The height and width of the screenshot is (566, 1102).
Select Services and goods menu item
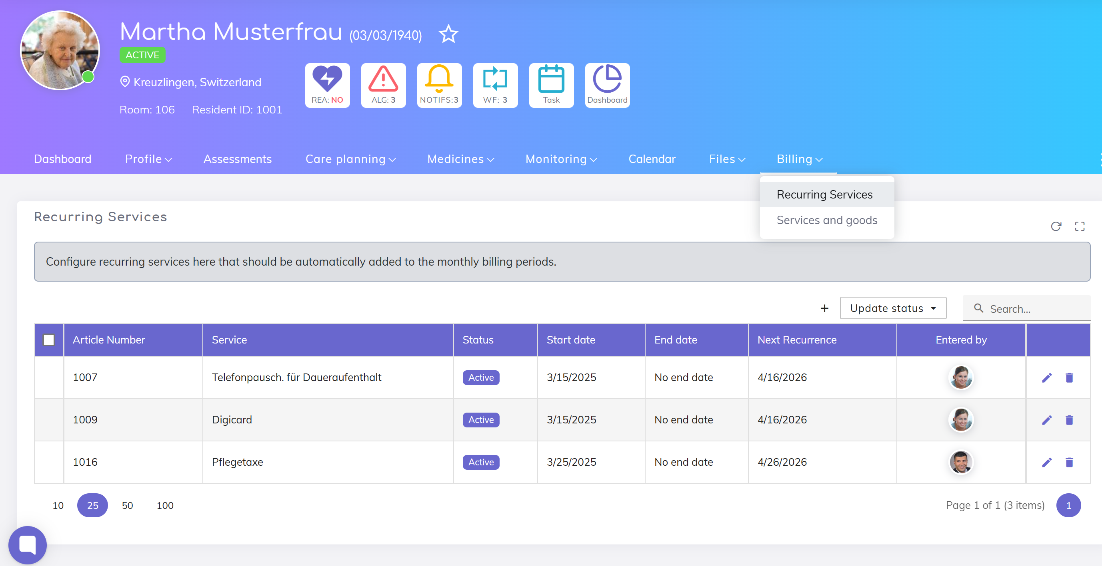click(x=826, y=220)
